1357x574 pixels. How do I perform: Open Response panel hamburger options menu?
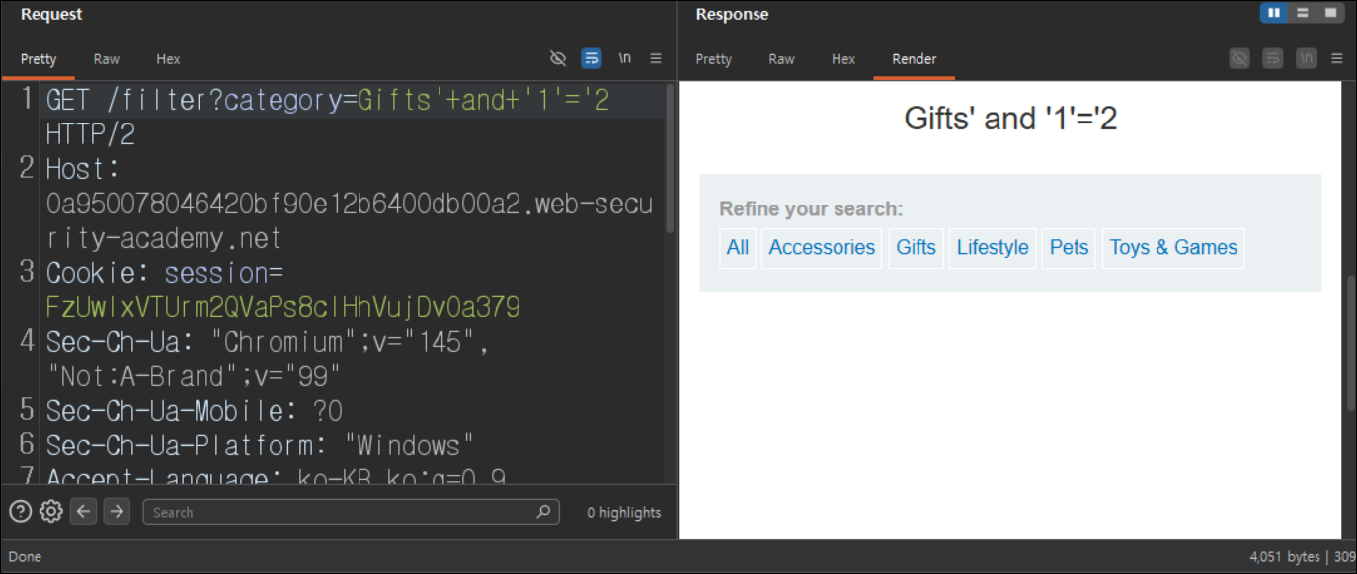(1336, 58)
